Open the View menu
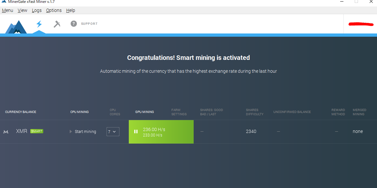Viewport: 377px width, 188px height. (x=22, y=10)
